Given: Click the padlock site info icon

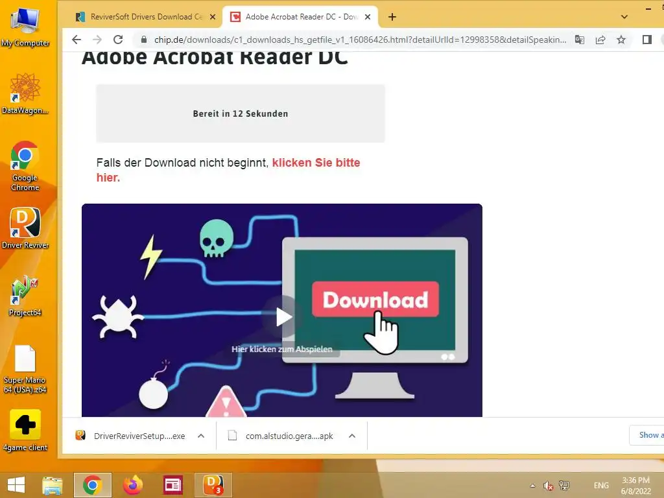Looking at the screenshot, I should coord(144,40).
